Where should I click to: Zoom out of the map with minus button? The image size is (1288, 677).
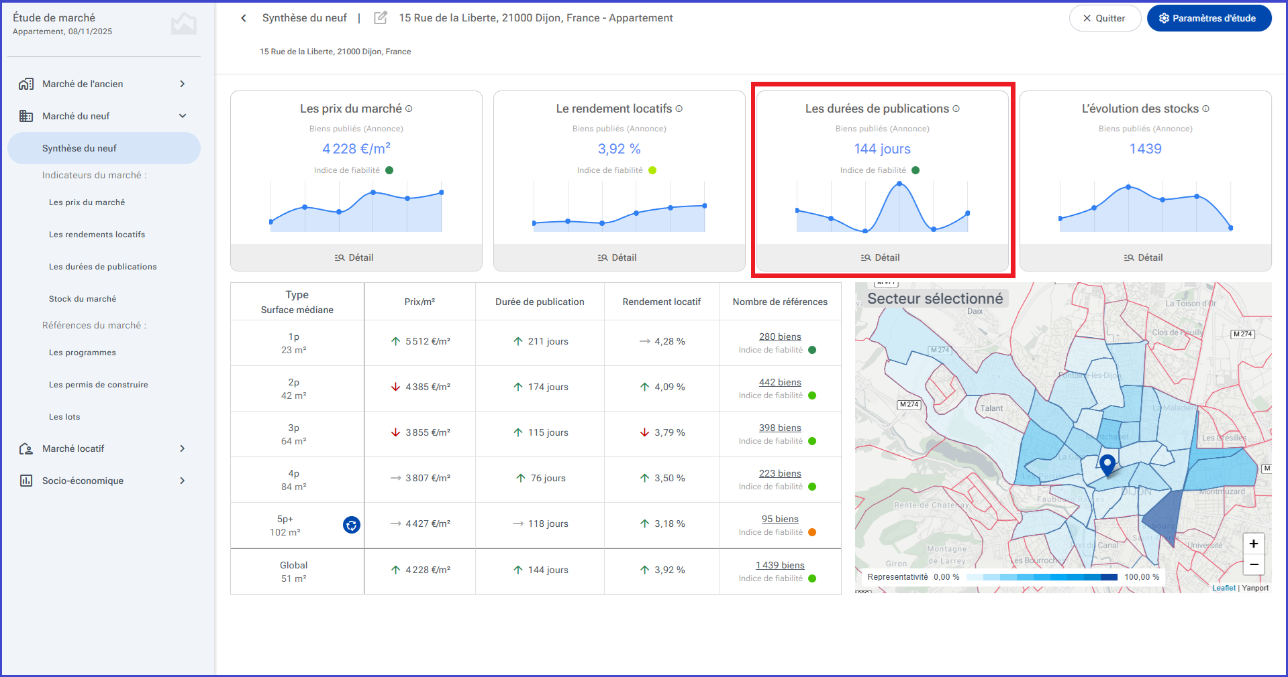point(1253,564)
